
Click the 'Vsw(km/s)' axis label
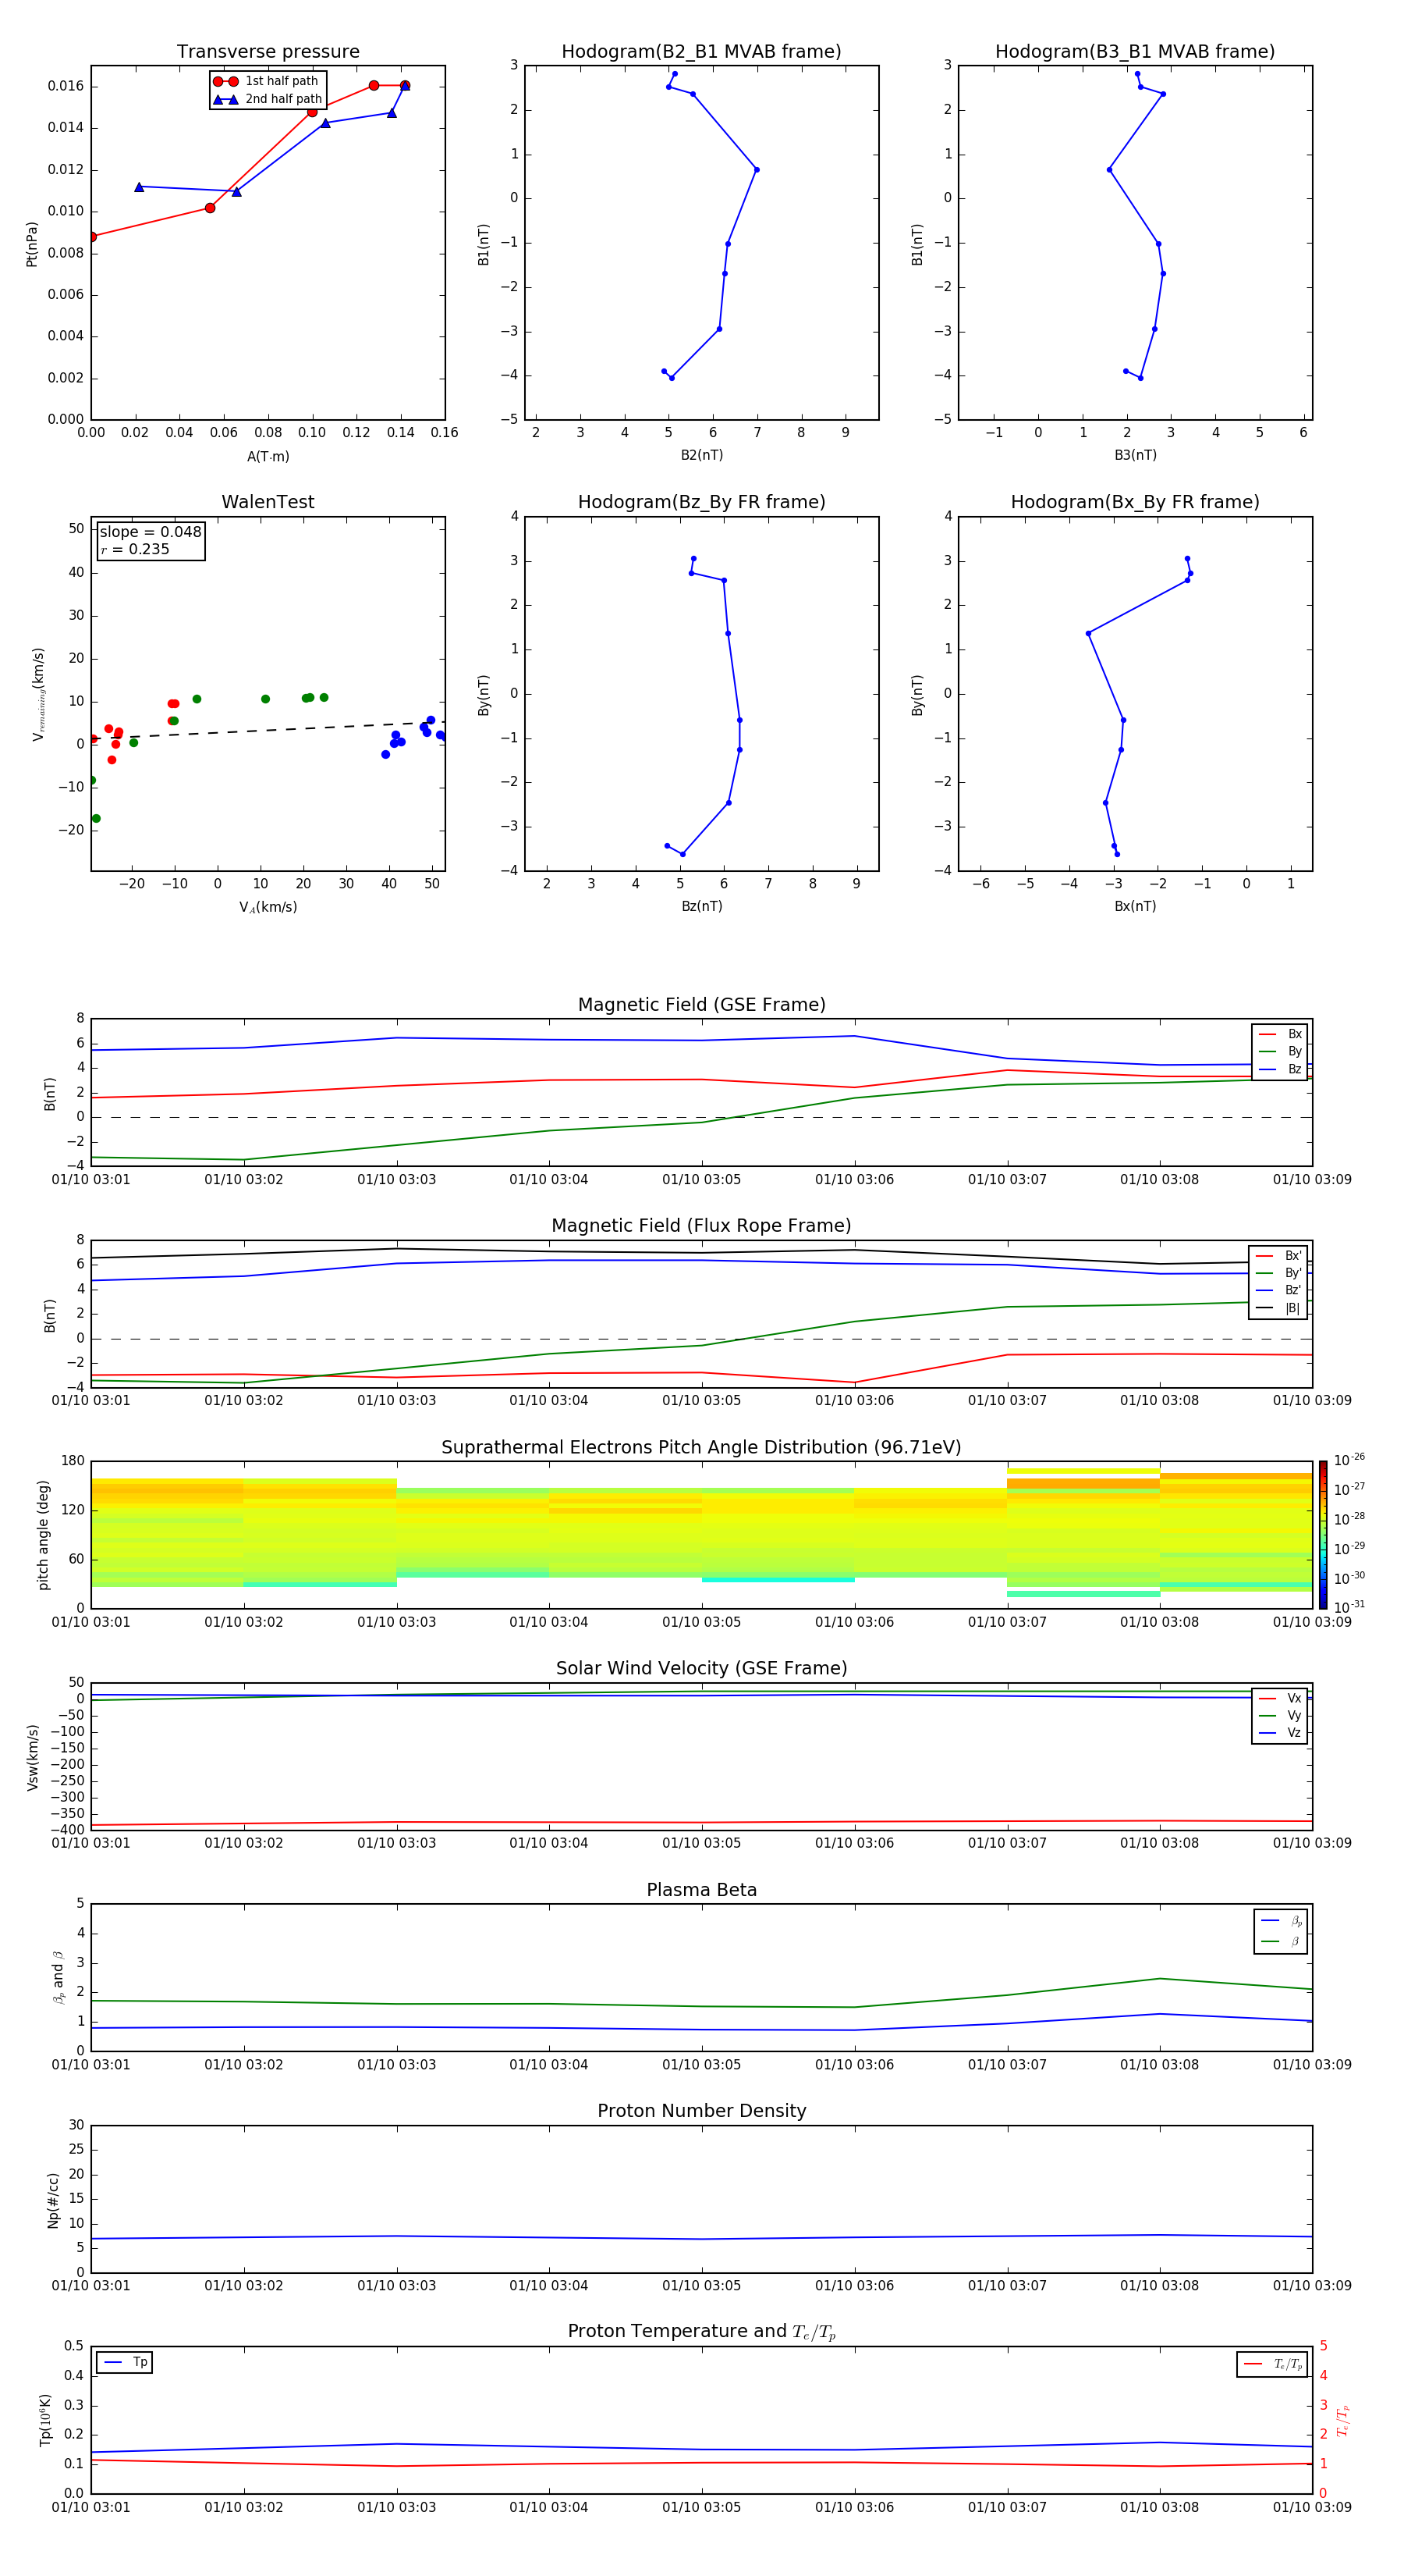point(32,1757)
